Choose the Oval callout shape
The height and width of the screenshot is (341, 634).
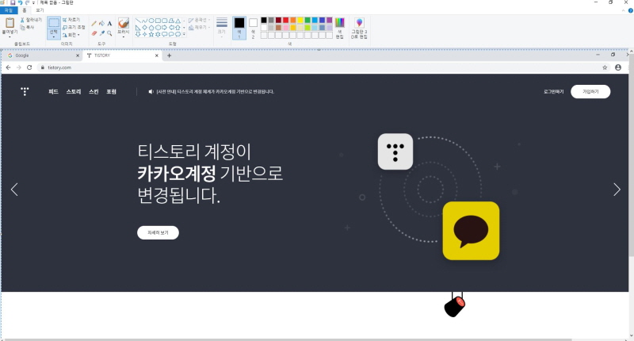(171, 34)
